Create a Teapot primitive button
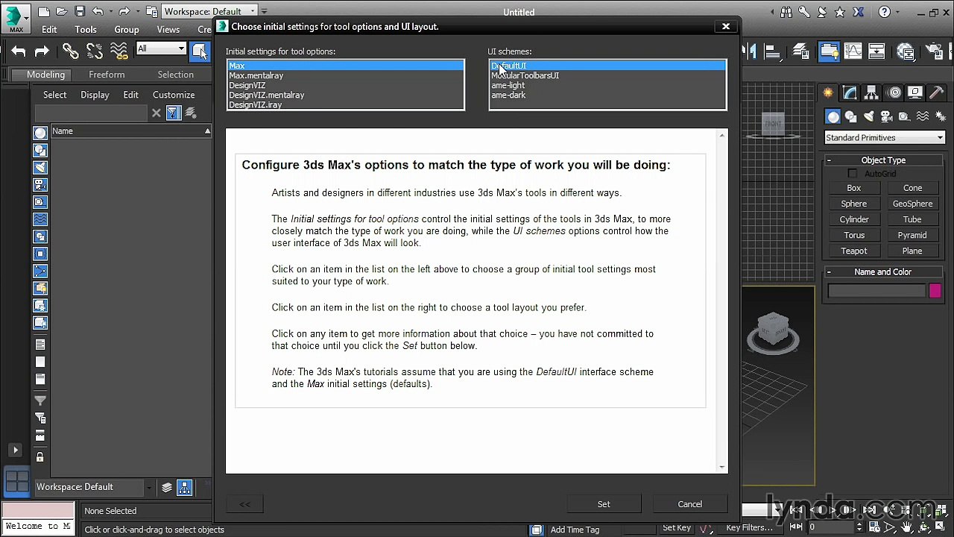The width and height of the screenshot is (954, 537). coord(854,251)
